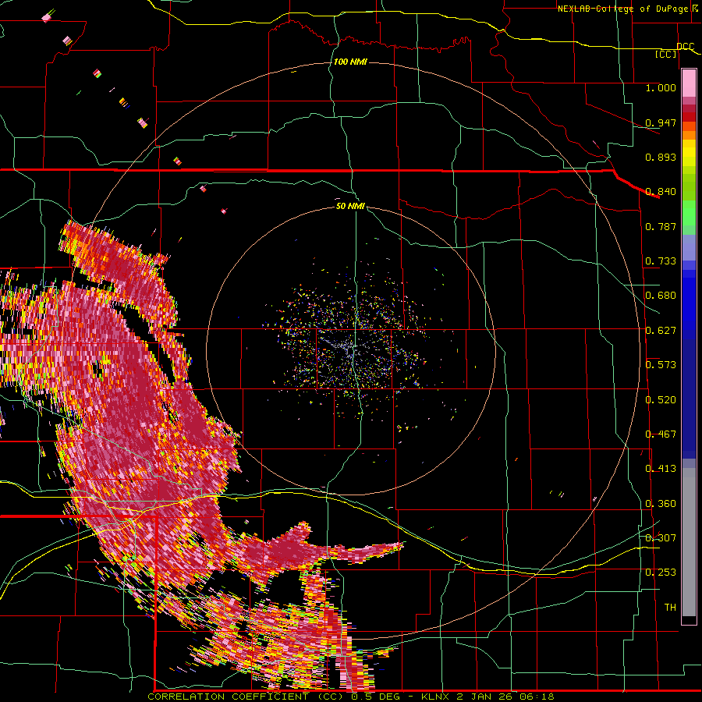Click the 0.680 scale value
The width and height of the screenshot is (702, 702).
(661, 296)
